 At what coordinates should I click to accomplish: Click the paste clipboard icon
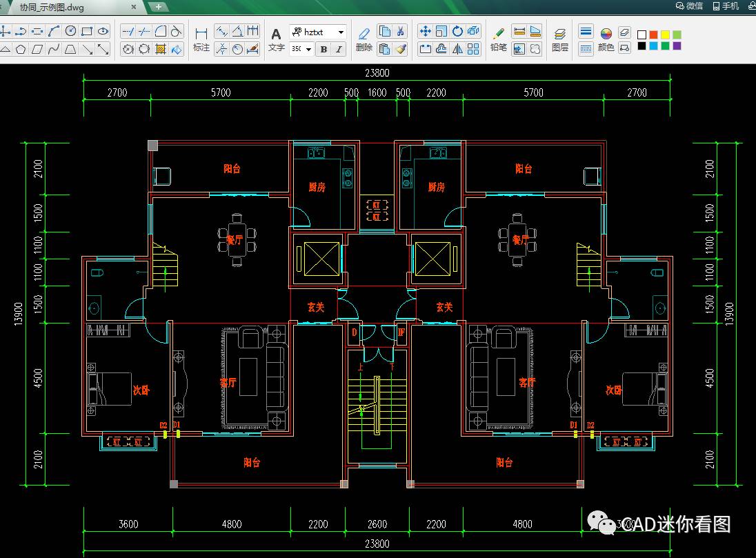coord(385,49)
